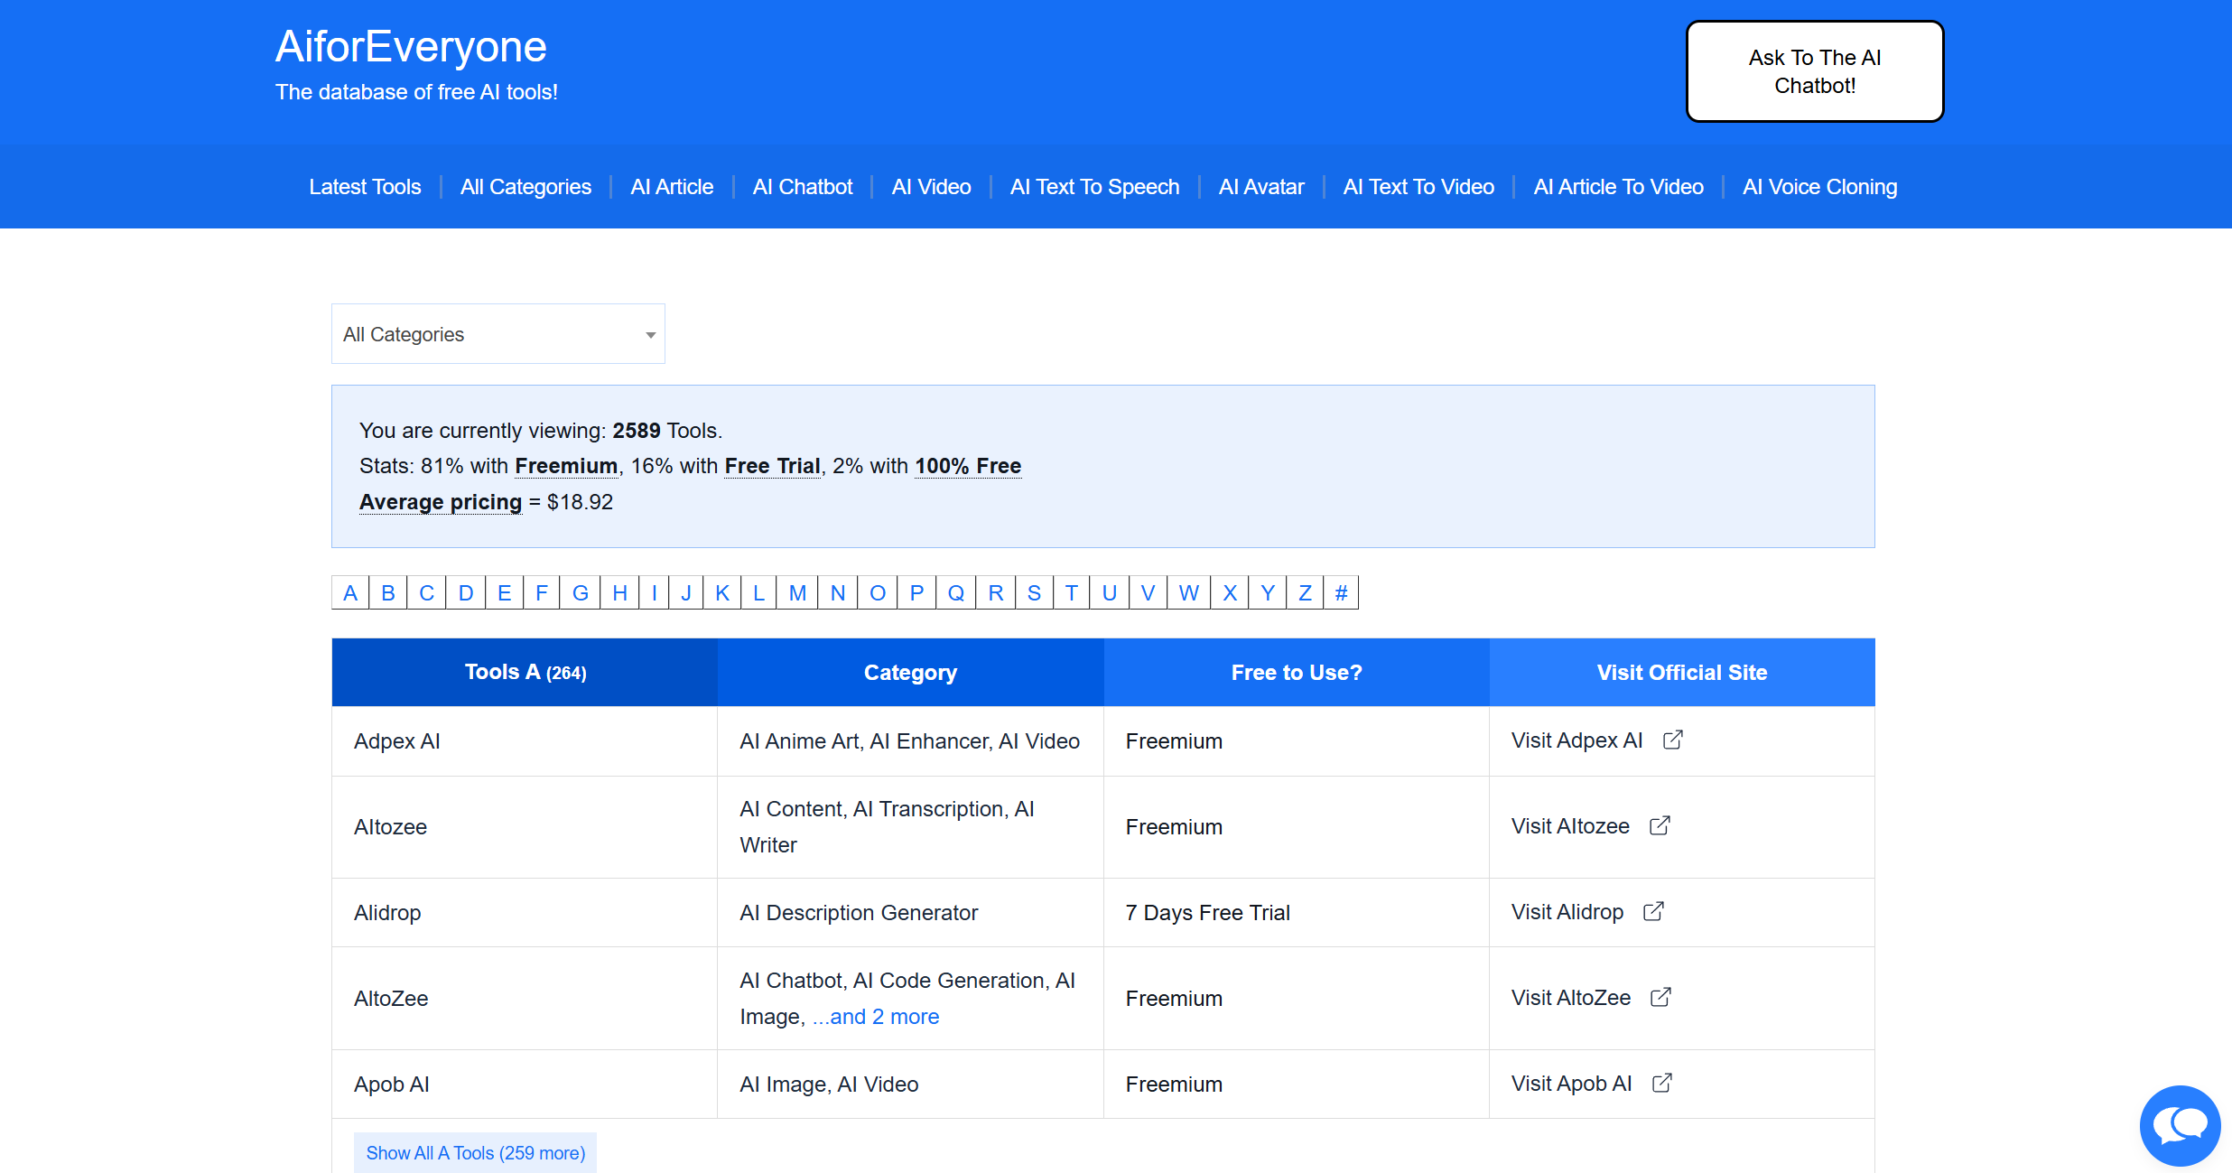Viewport: 2232px width, 1173px height.
Task: Expand the All Categories dropdown
Action: pyautogui.click(x=498, y=334)
